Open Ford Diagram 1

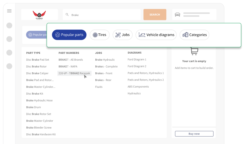[137, 60]
